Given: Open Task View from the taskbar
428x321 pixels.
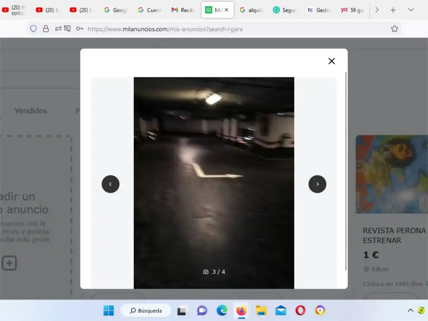Looking at the screenshot, I should [x=182, y=311].
